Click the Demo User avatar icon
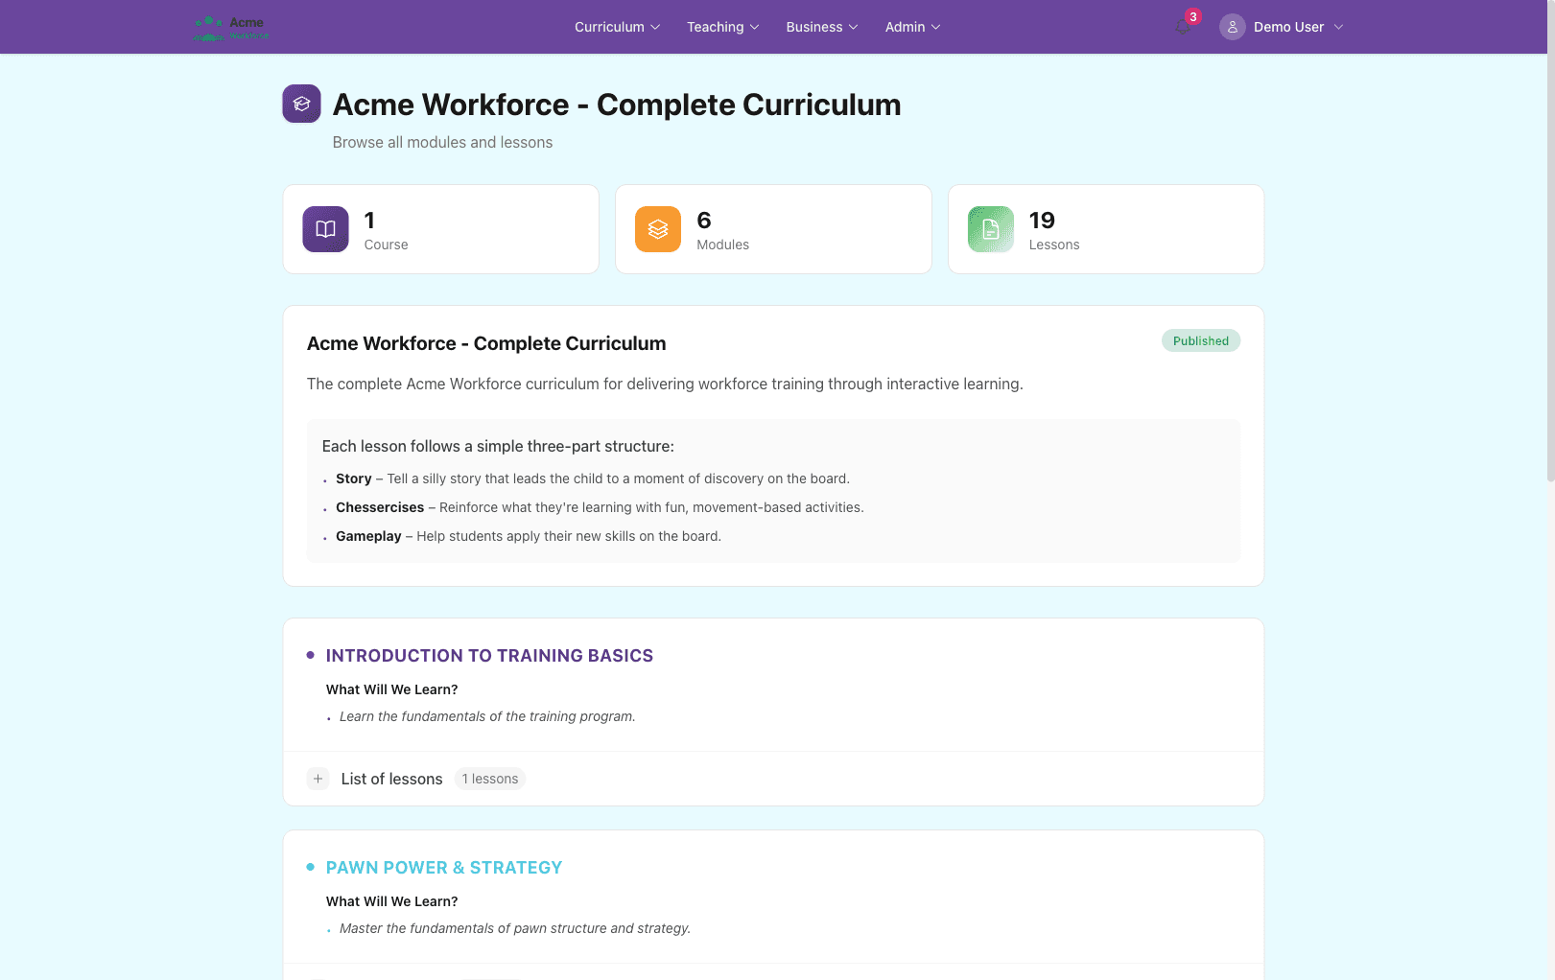Image resolution: width=1555 pixels, height=980 pixels. 1231,26
